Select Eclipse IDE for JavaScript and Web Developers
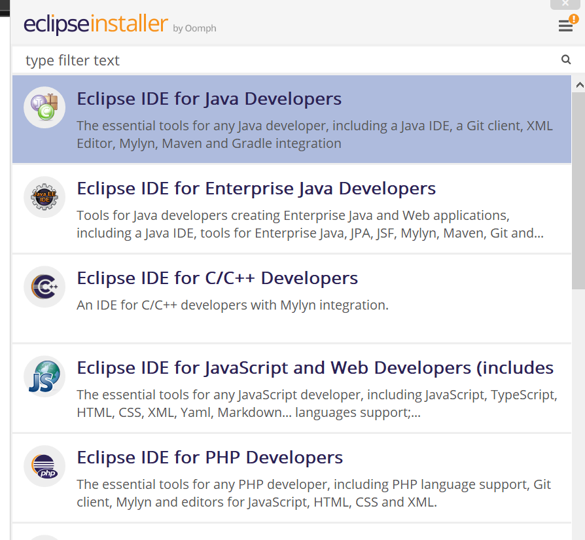585x540 pixels. (315, 368)
